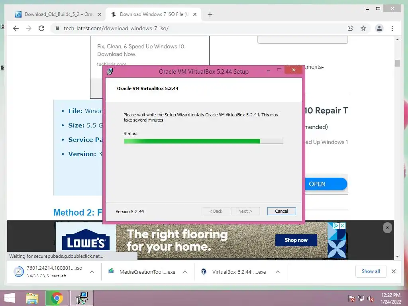
Task: Click the VirtualBox setup title icon
Action: click(x=110, y=71)
